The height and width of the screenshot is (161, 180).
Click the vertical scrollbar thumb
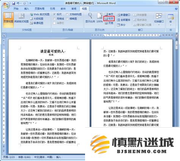(177, 45)
